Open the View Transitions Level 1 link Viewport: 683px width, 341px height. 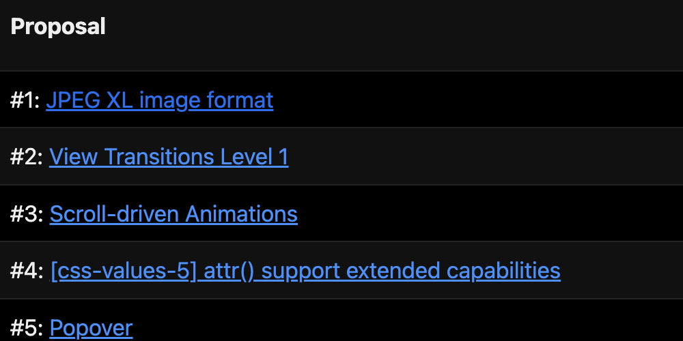(169, 158)
